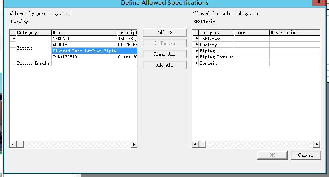Click left table scroll-left arrow

click(x=13, y=144)
